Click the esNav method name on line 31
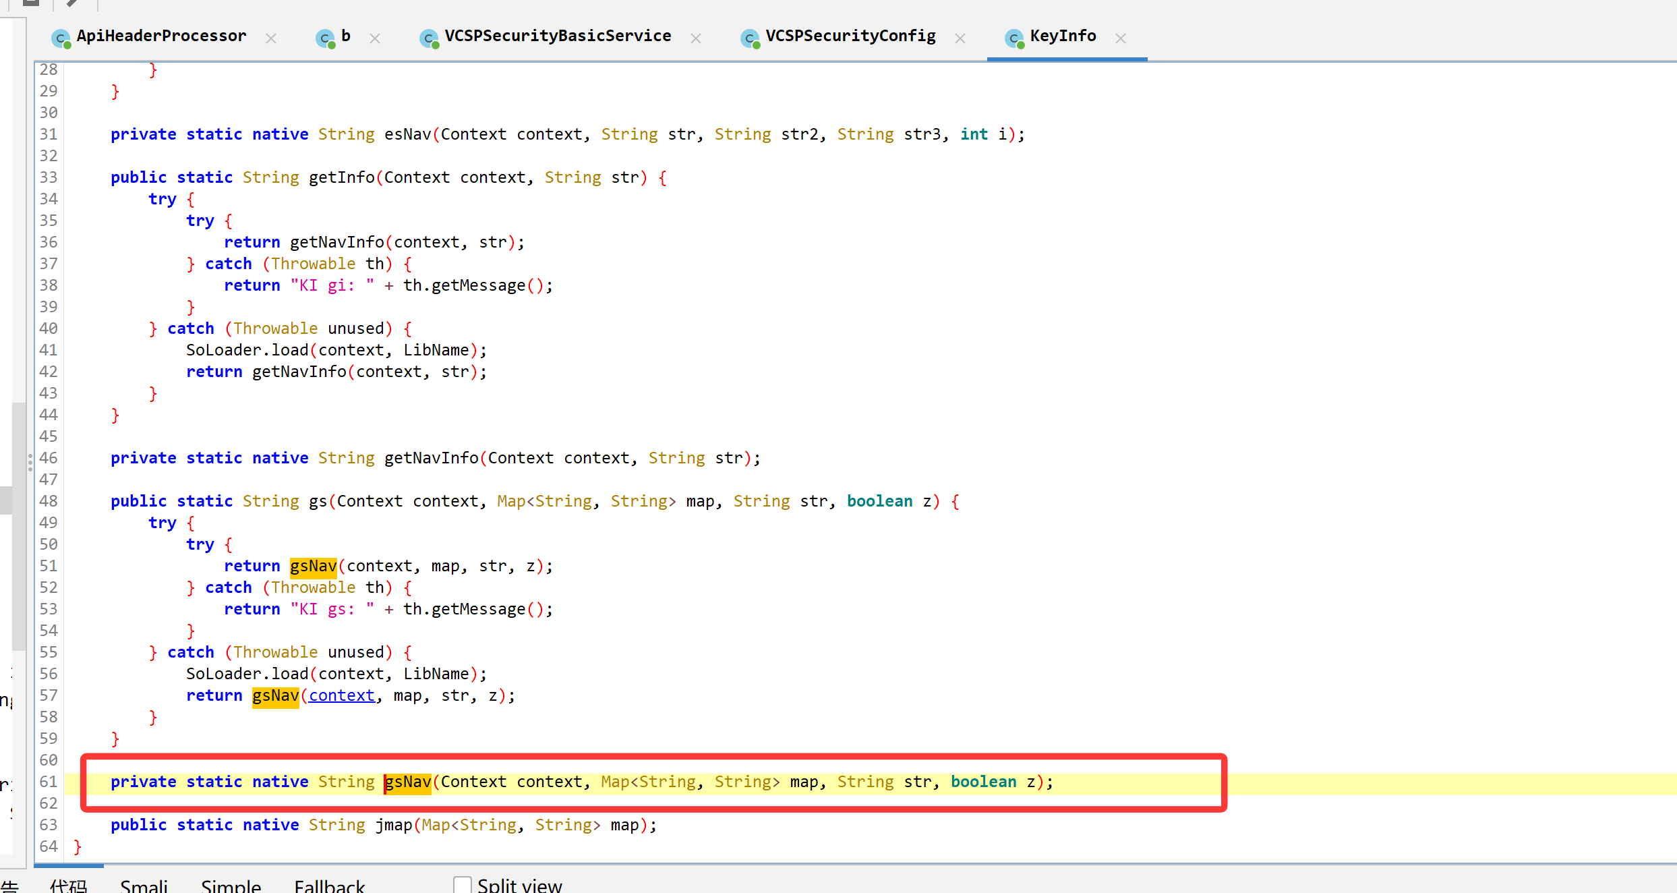Image resolution: width=1677 pixels, height=893 pixels. 408,134
